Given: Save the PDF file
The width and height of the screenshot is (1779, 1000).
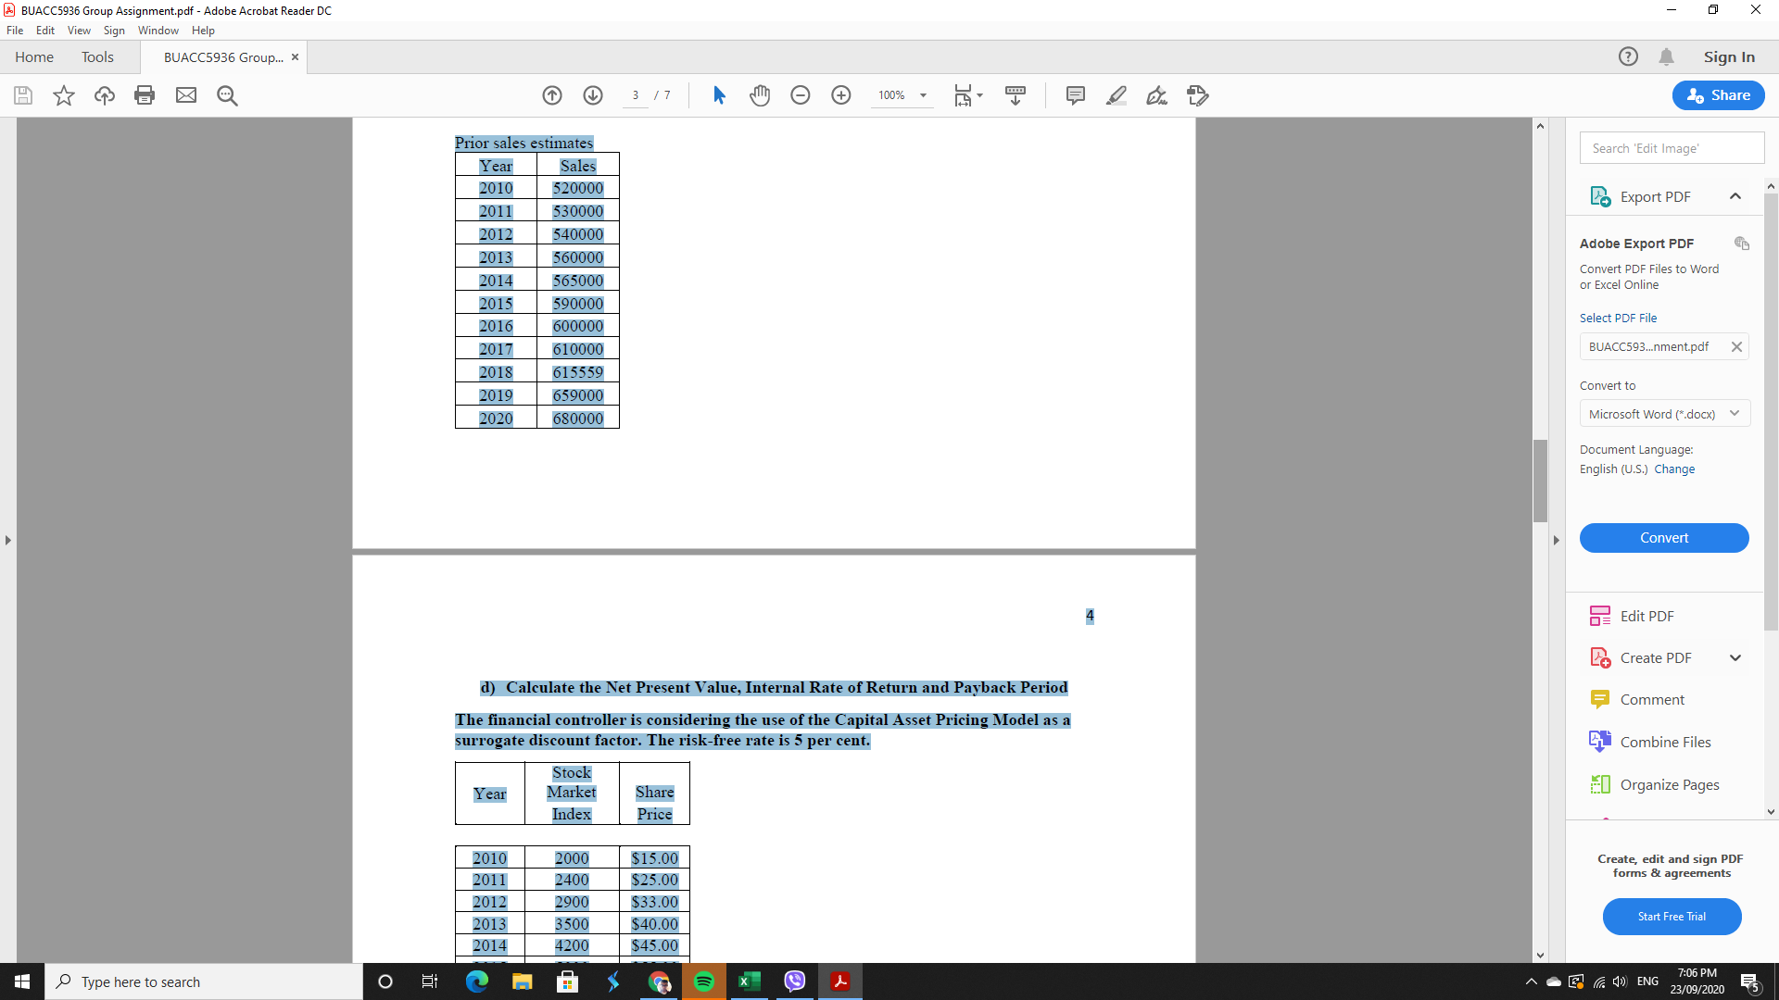Looking at the screenshot, I should coord(22,95).
